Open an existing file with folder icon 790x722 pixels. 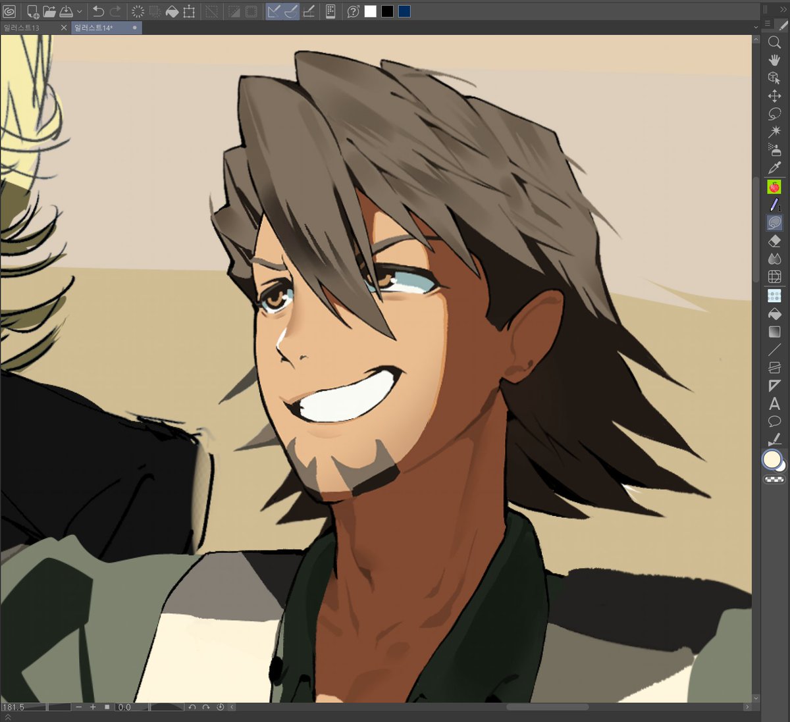tap(49, 11)
